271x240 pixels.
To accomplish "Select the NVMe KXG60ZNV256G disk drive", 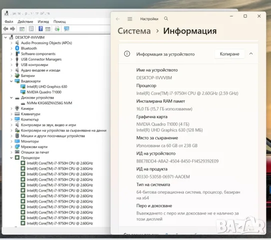I will (49, 103).
